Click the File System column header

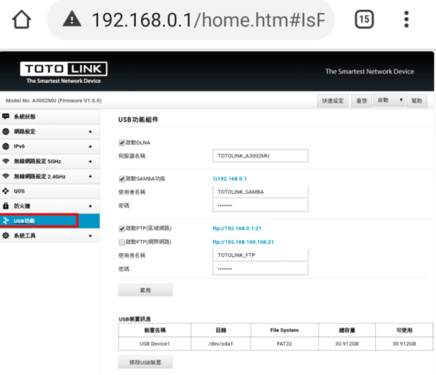pyautogui.click(x=285, y=330)
